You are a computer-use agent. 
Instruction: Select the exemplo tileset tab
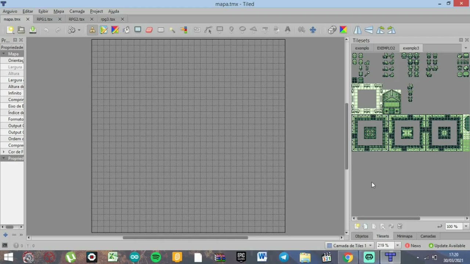(x=362, y=48)
